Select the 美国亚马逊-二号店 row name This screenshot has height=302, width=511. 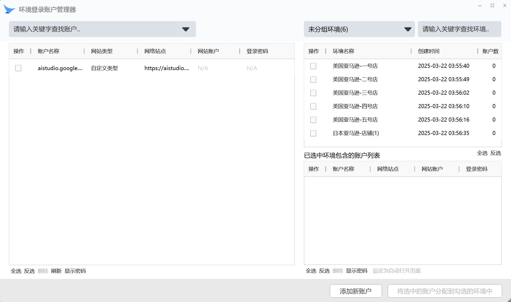pyautogui.click(x=355, y=79)
